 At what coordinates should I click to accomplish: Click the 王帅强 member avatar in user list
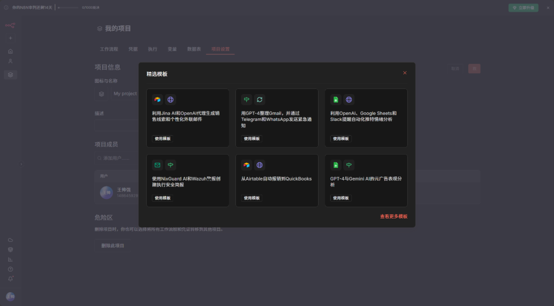[106, 192]
